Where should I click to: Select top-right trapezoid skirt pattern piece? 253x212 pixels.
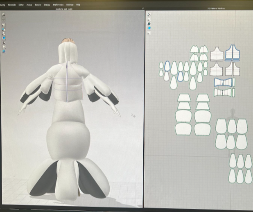point(203,98)
